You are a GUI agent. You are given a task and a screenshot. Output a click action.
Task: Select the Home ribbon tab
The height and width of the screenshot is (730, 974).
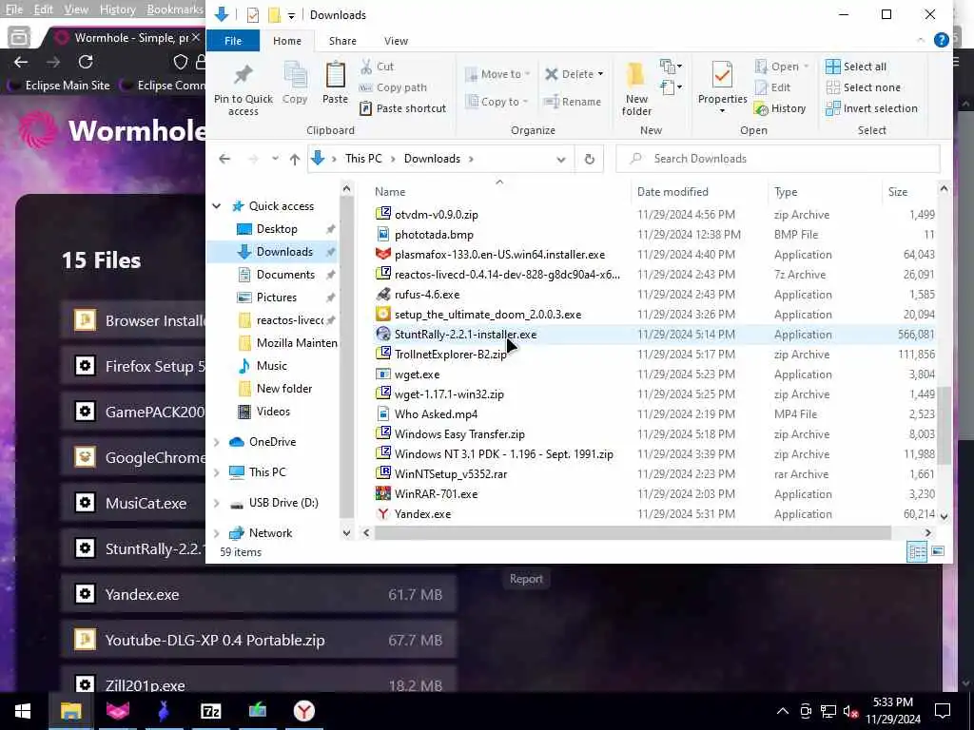(x=287, y=41)
